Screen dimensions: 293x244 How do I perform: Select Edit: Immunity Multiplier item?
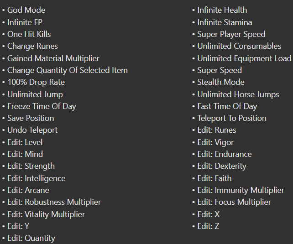click(241, 191)
